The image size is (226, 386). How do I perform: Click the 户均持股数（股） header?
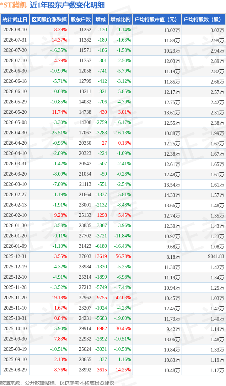coord(204,20)
